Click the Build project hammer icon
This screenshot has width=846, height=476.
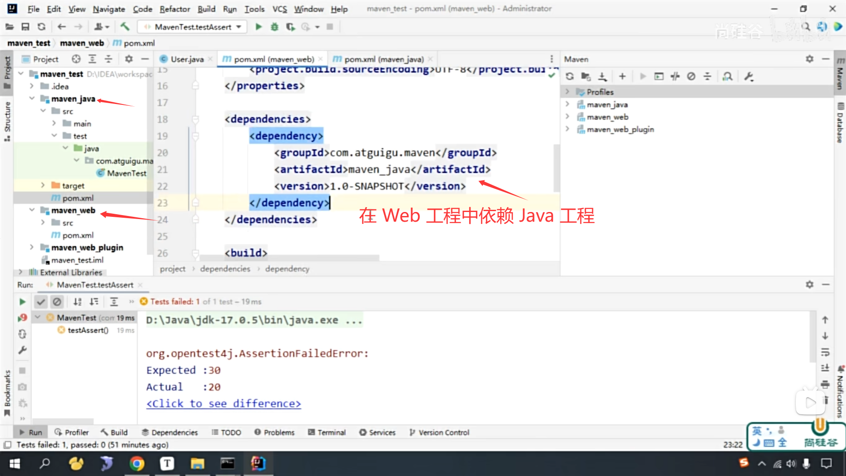point(125,27)
